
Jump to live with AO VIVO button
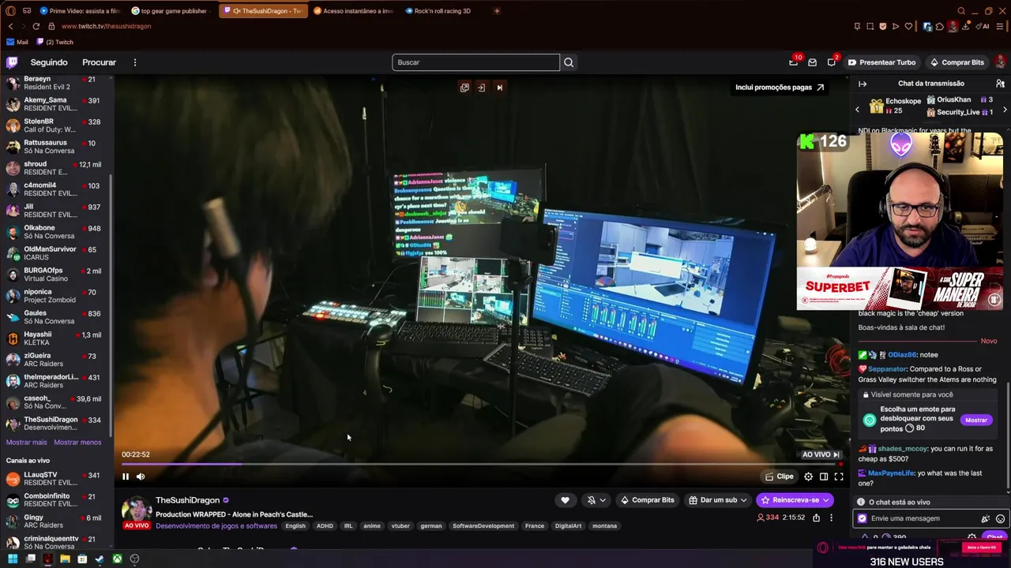pyautogui.click(x=821, y=454)
